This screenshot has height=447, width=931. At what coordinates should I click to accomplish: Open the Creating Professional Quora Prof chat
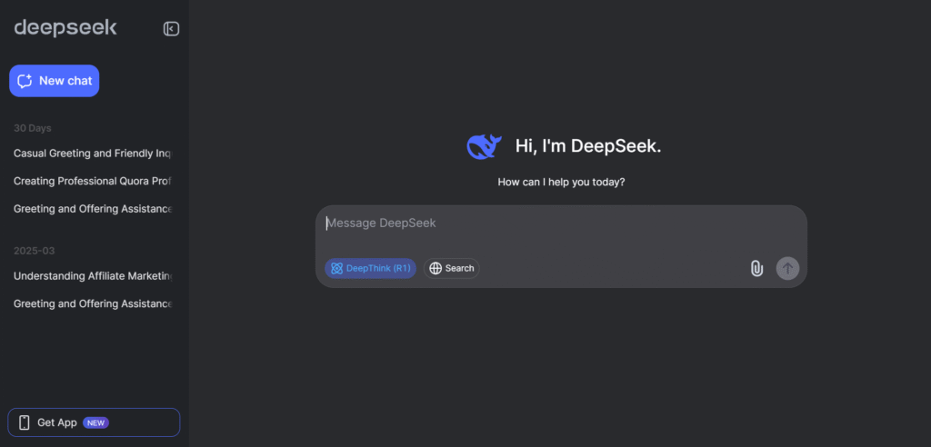tap(94, 181)
